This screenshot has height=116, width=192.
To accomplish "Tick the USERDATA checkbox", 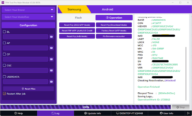I will [x=4, y=77].
